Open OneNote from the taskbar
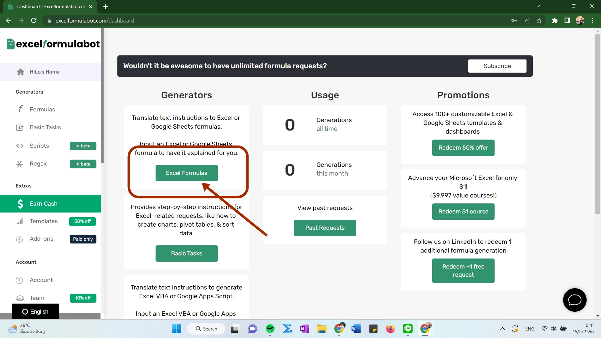The height and width of the screenshot is (338, 601). (304, 329)
